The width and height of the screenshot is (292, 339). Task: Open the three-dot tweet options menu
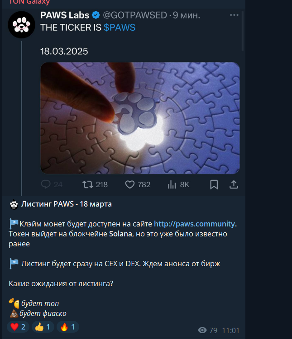point(234,15)
